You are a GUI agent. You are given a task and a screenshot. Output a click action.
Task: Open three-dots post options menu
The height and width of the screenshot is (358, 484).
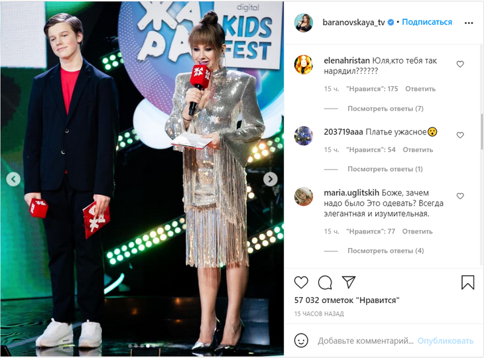tap(469, 23)
